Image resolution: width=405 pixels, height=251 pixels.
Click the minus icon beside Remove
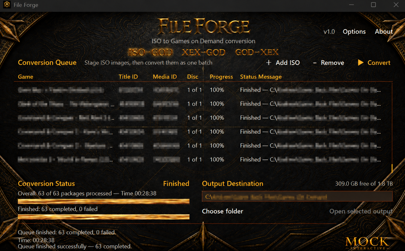(315, 63)
